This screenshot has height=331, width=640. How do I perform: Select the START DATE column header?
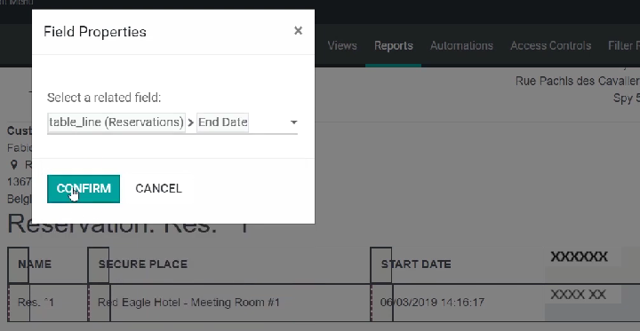point(416,264)
